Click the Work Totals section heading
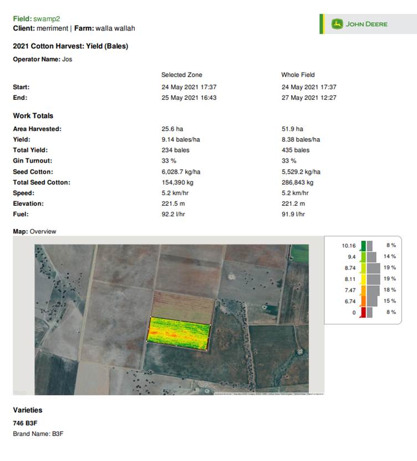This screenshot has width=417, height=461. point(33,116)
